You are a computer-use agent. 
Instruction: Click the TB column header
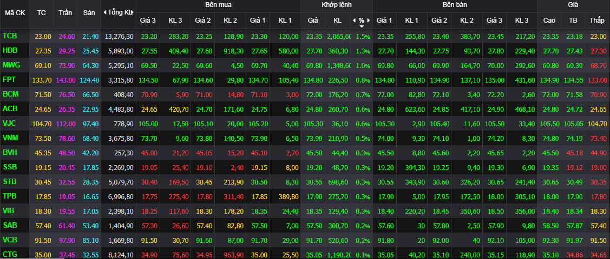(573, 20)
